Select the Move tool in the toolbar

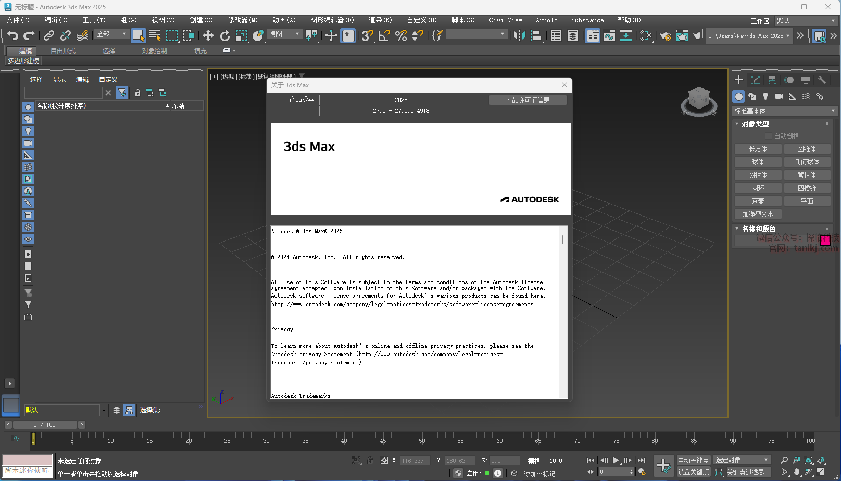pyautogui.click(x=208, y=35)
